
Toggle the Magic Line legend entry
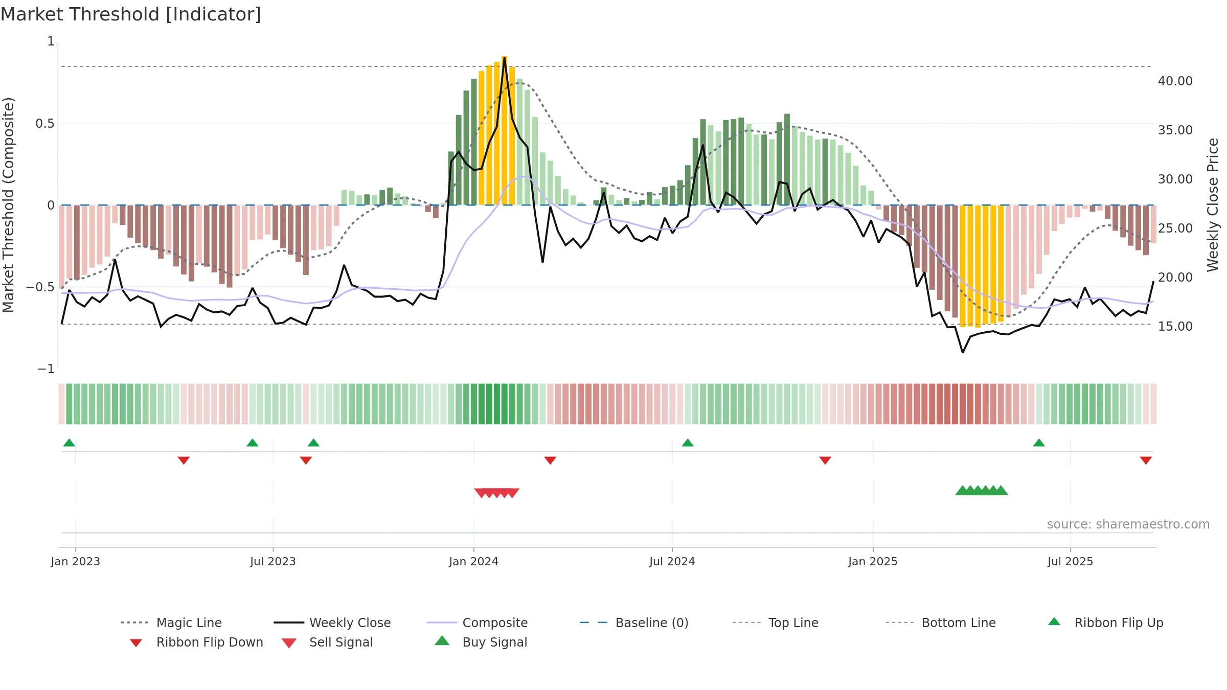[171, 623]
